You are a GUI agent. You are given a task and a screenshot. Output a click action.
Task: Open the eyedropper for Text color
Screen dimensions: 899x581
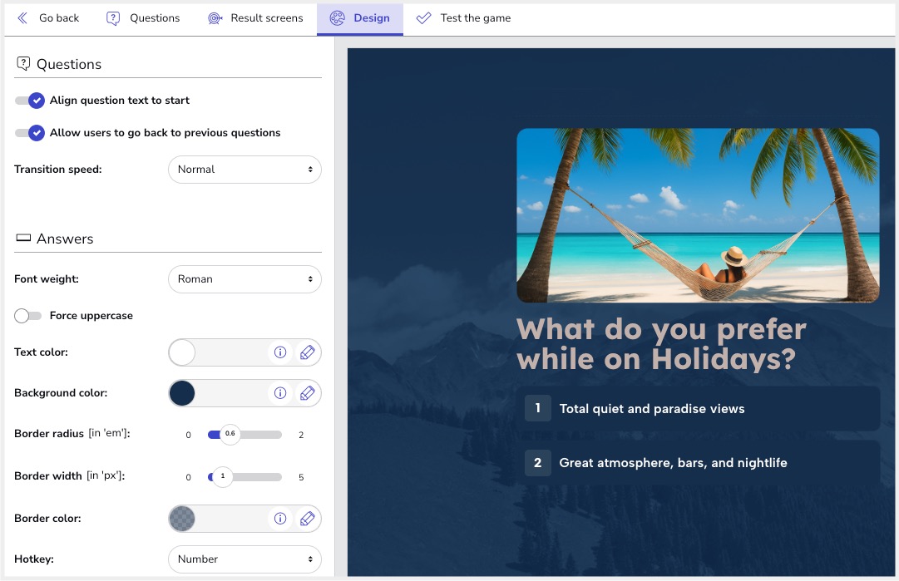[x=307, y=352]
